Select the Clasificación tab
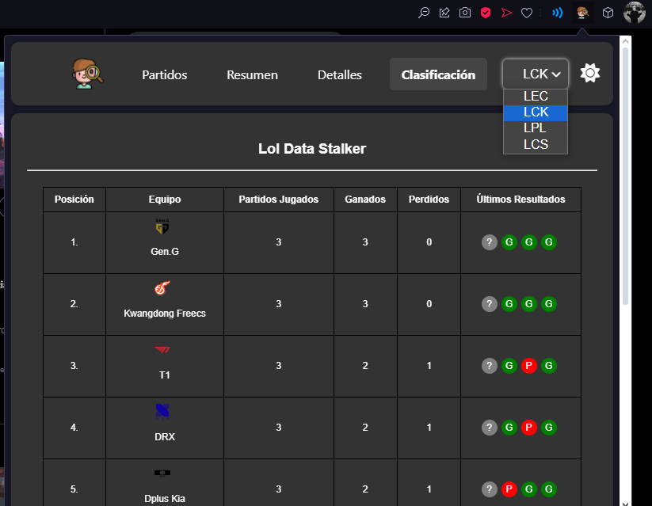652x506 pixels. click(438, 75)
